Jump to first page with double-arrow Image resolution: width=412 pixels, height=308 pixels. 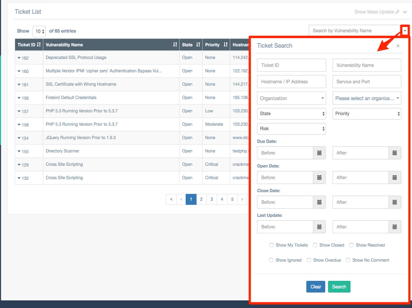171,199
